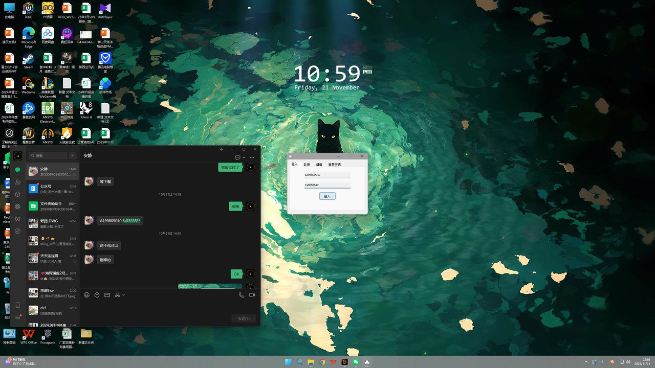The image size is (655, 368).
Task: Show hidden system tray icons
Action: [x=586, y=362]
